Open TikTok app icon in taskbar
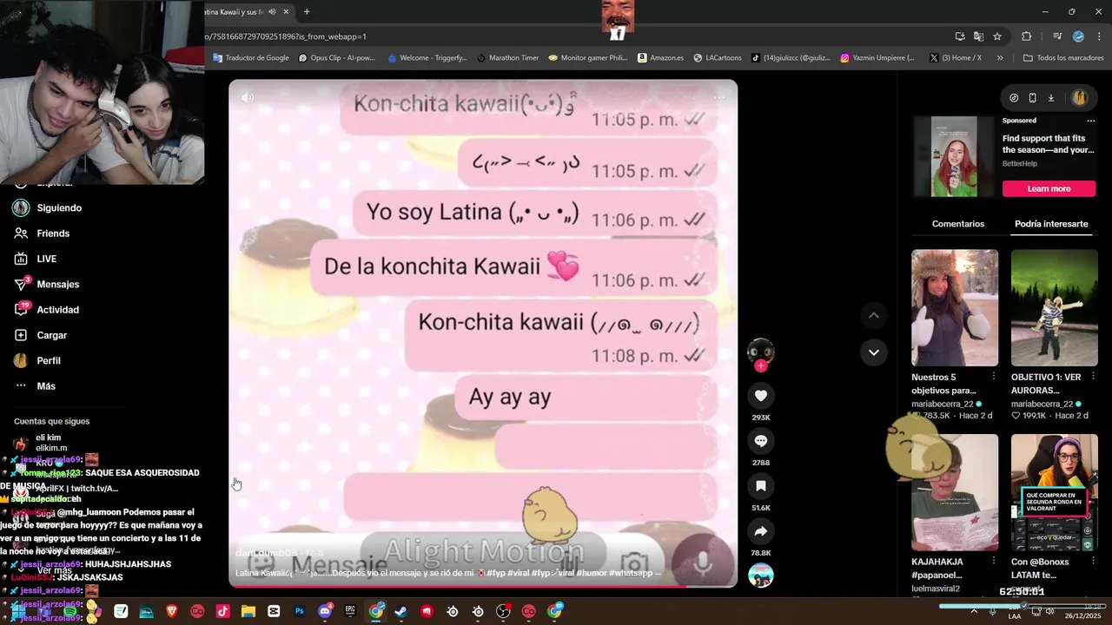This screenshot has width=1112, height=625. [222, 611]
